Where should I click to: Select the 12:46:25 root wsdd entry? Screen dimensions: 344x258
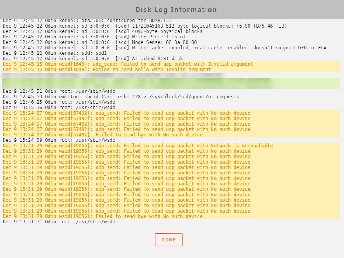pos(59,102)
